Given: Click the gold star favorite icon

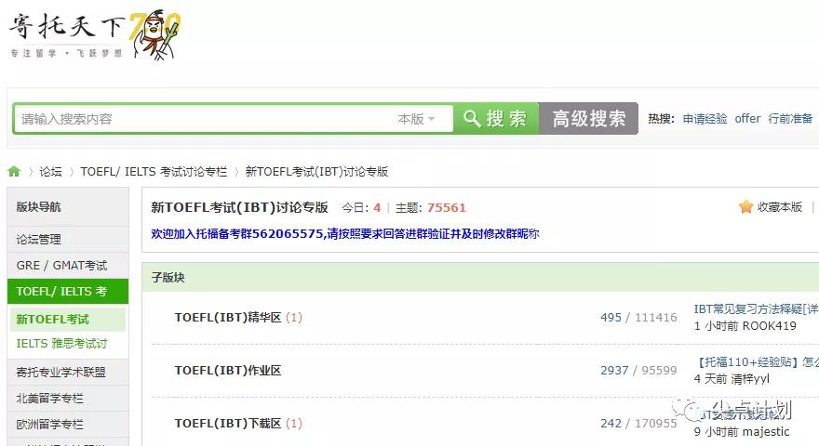Looking at the screenshot, I should [745, 207].
